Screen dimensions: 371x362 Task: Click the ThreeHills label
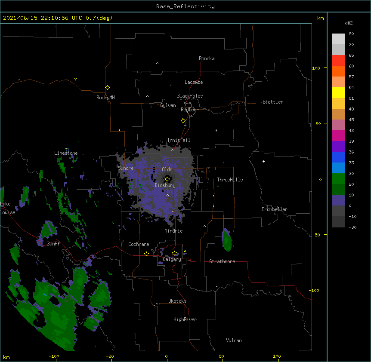[x=230, y=180]
